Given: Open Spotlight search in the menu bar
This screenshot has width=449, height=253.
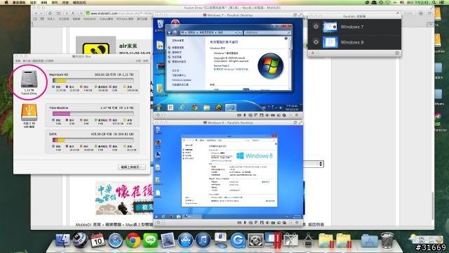Looking at the screenshot, I should pos(434,2).
